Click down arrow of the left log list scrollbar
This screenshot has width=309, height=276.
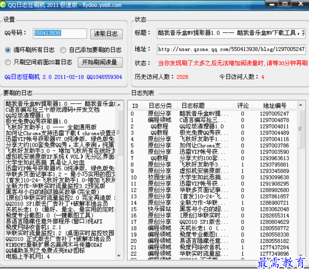pos(119,256)
